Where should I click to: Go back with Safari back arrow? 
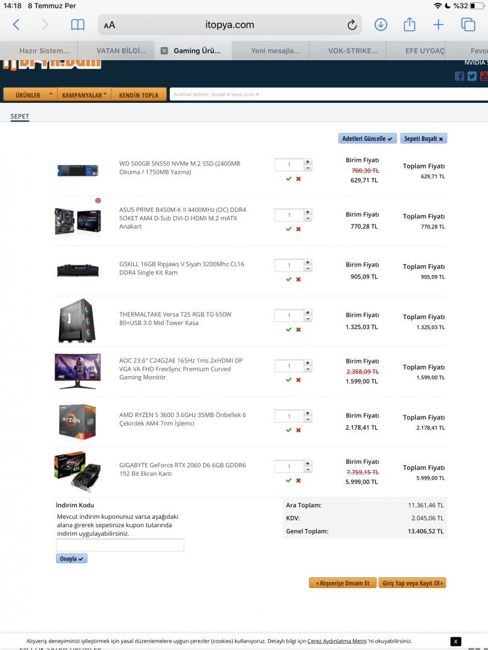16,25
